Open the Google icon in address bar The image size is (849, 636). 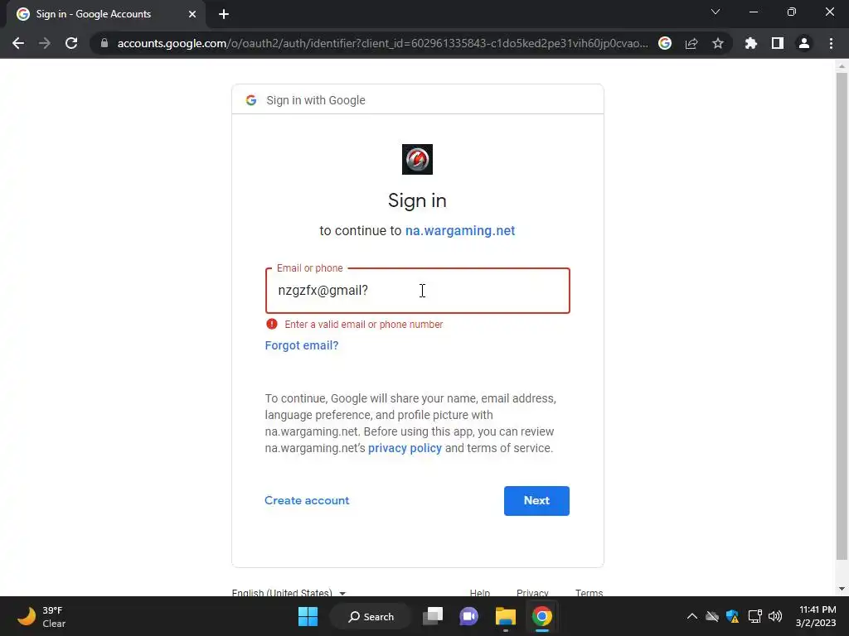(665, 43)
